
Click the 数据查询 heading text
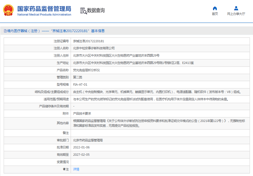click(x=96, y=10)
